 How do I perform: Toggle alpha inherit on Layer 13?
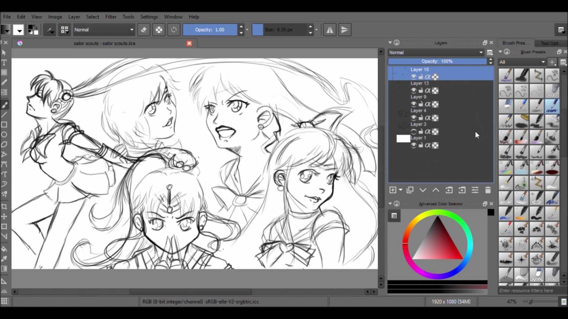(x=428, y=90)
